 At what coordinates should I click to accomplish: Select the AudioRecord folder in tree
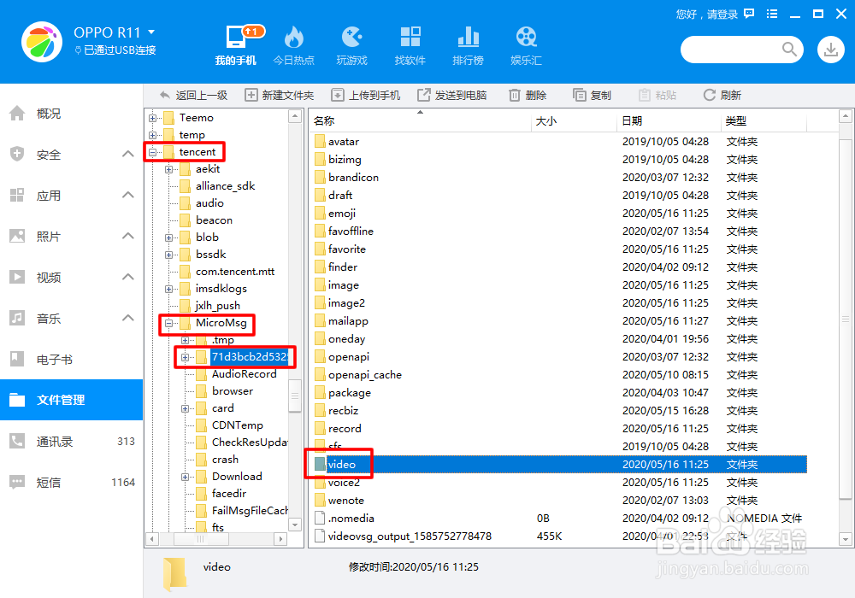pyautogui.click(x=244, y=374)
